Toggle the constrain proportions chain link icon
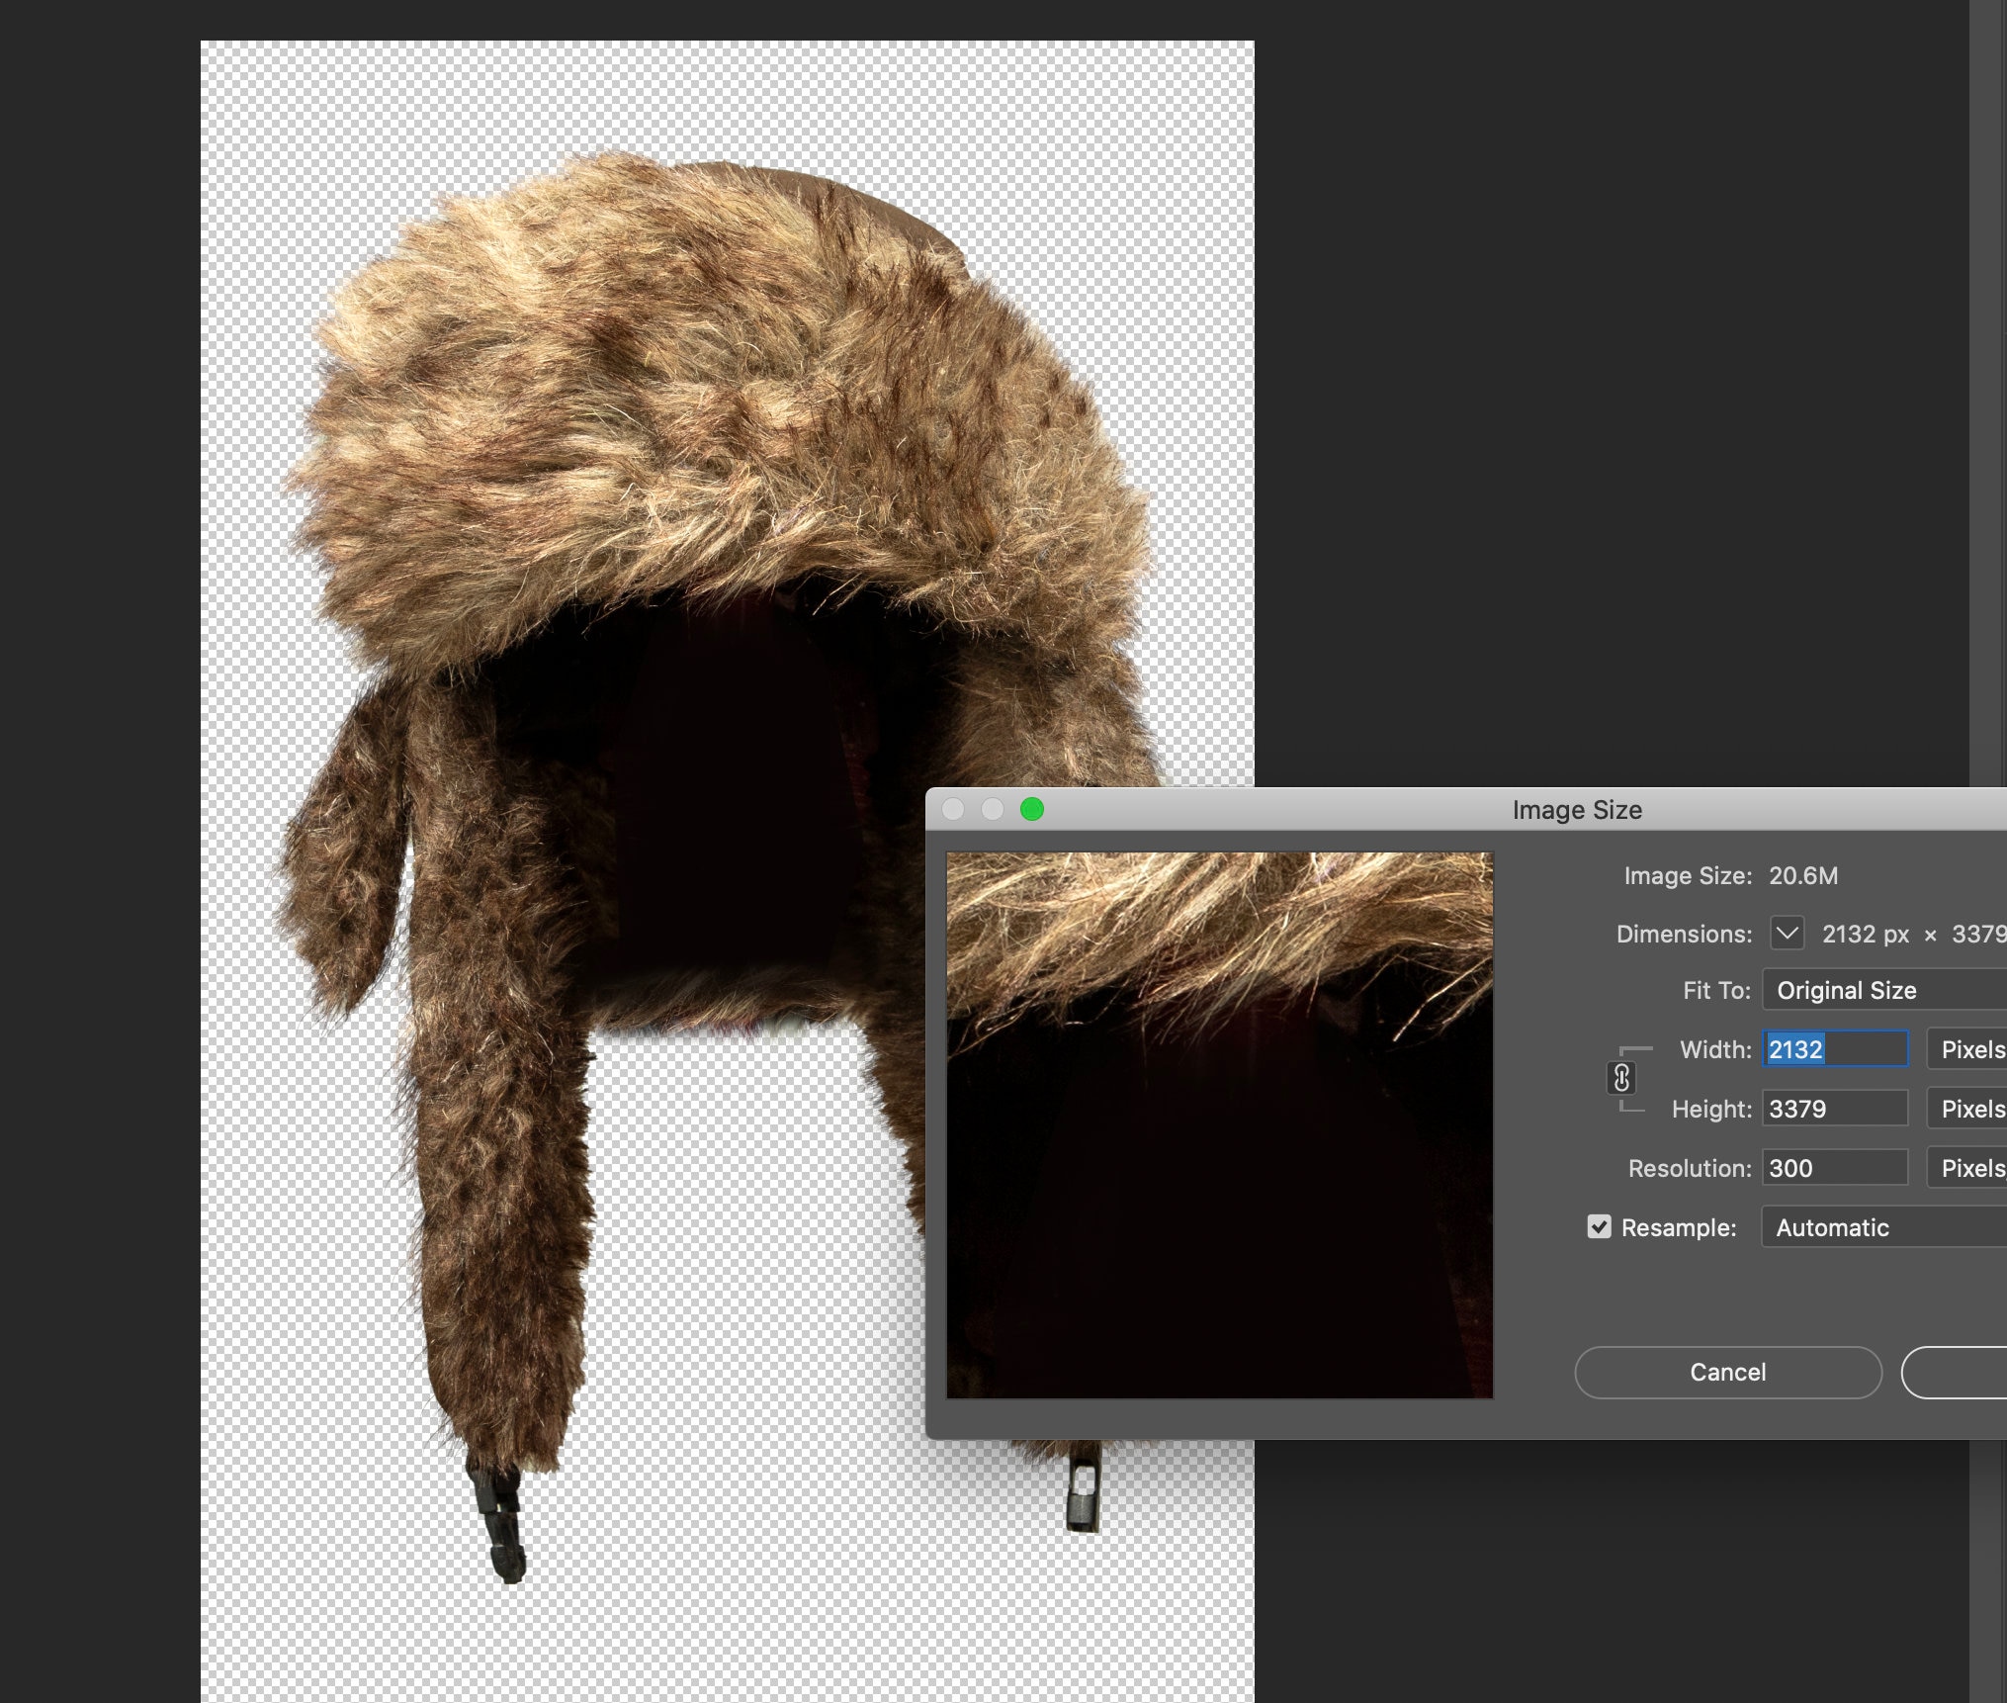This screenshot has width=2007, height=1703. [x=1621, y=1078]
